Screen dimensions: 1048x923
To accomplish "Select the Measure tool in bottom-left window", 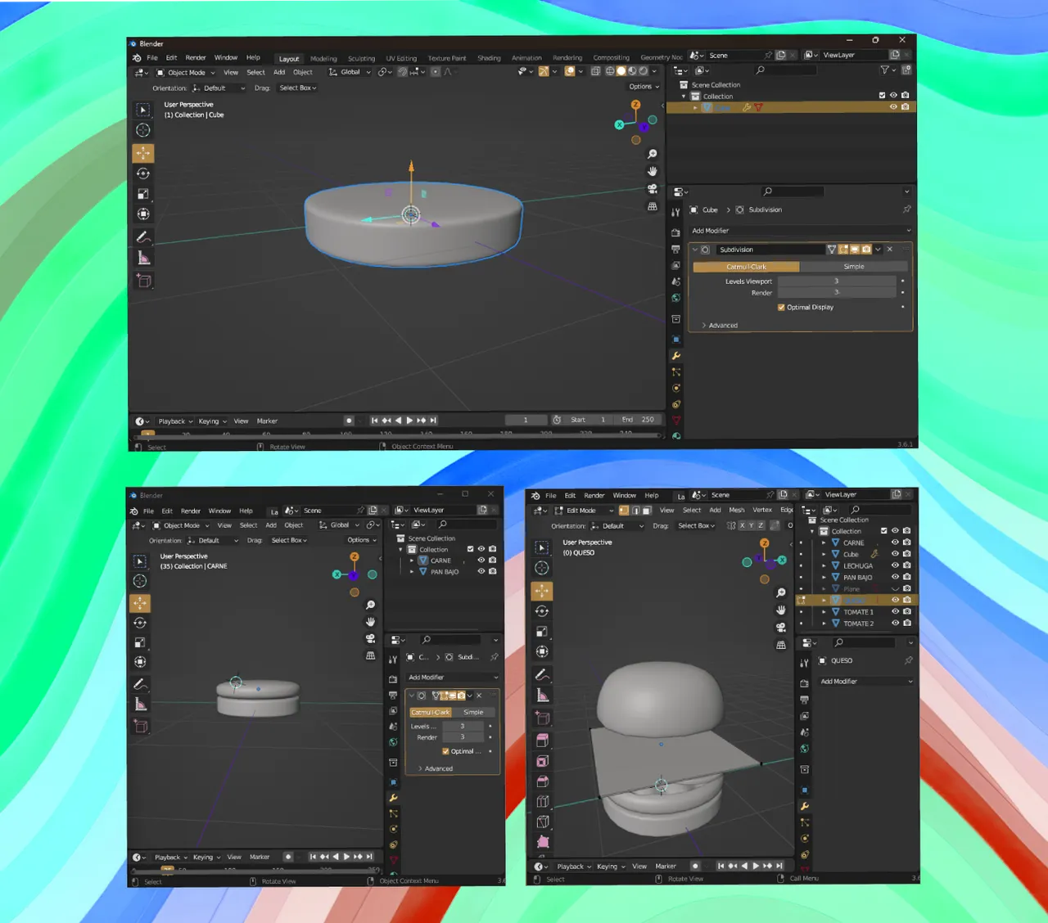I will (140, 705).
